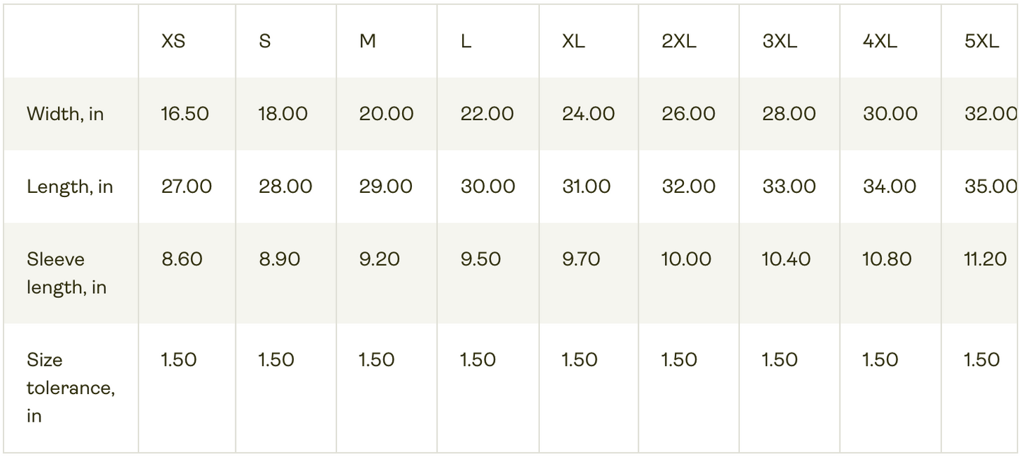Click the 9.20 sleeve length cell
Image resolution: width=1021 pixels, height=457 pixels.
pos(379,259)
